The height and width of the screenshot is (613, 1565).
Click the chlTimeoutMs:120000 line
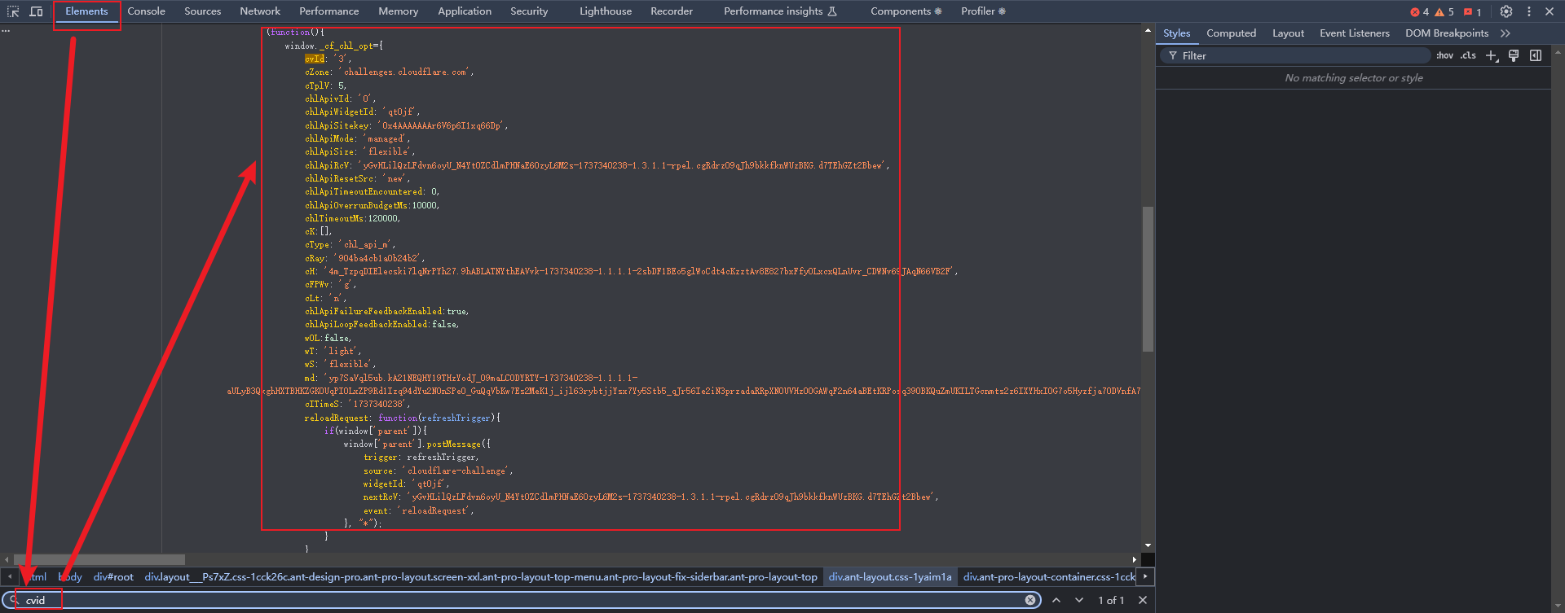(x=352, y=218)
